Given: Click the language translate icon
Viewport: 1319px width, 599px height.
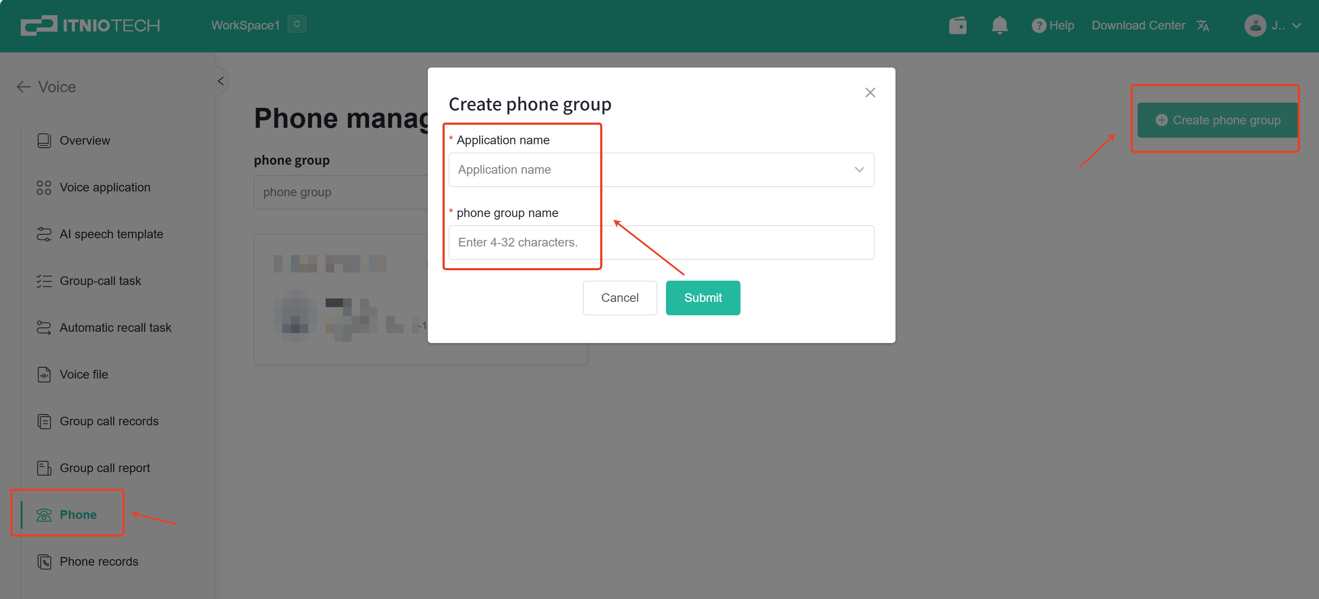Looking at the screenshot, I should click(x=1203, y=26).
